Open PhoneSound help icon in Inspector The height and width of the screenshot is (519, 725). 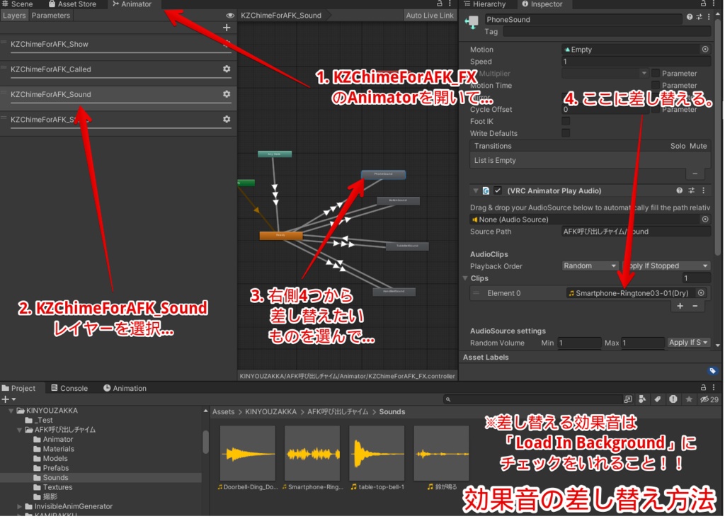[690, 17]
